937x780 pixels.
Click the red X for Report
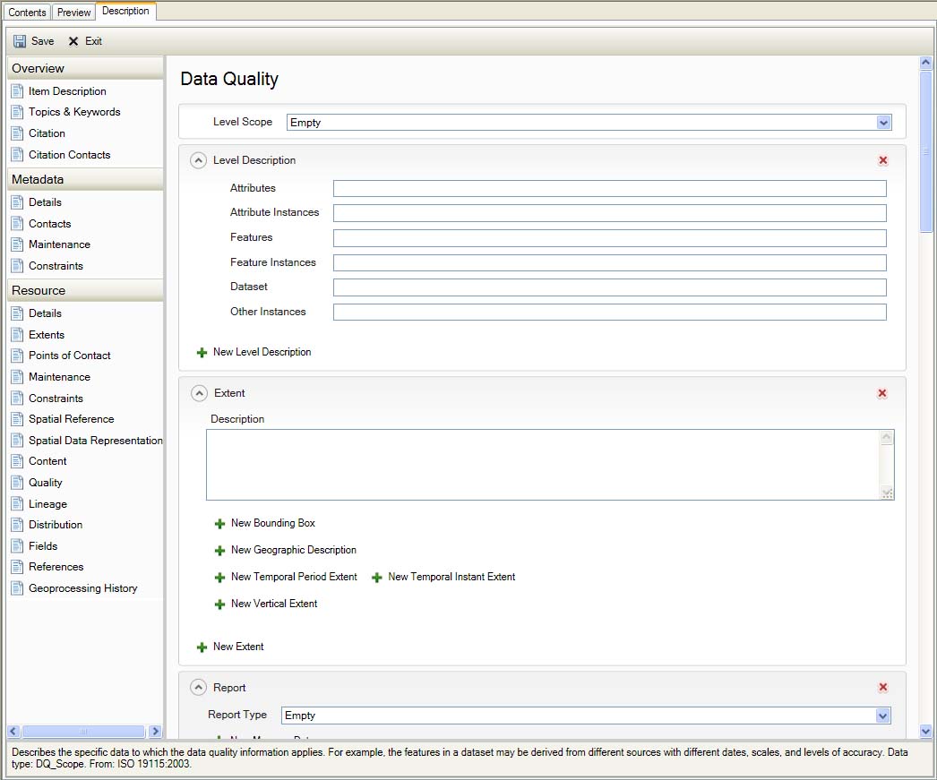(883, 688)
